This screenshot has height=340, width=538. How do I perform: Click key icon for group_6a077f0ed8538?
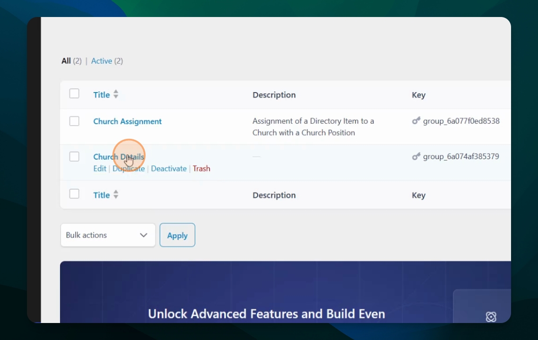416,120
